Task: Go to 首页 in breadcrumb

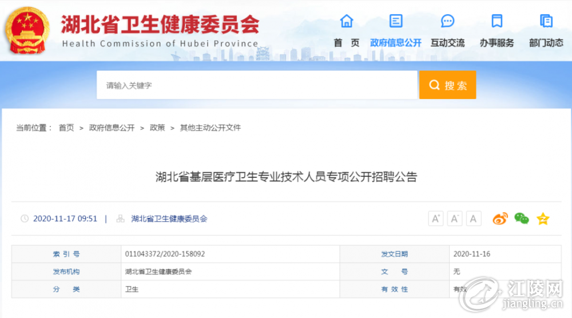Action: [66, 128]
